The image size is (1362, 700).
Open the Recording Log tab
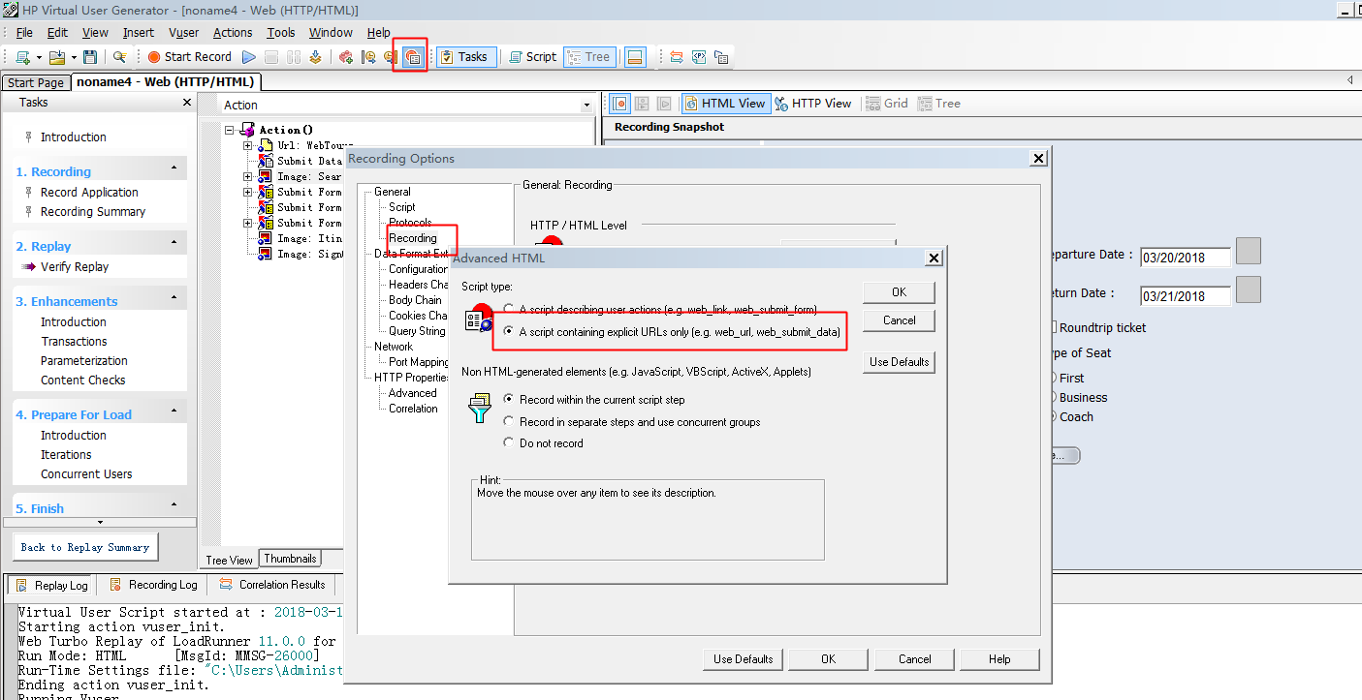pyautogui.click(x=153, y=585)
